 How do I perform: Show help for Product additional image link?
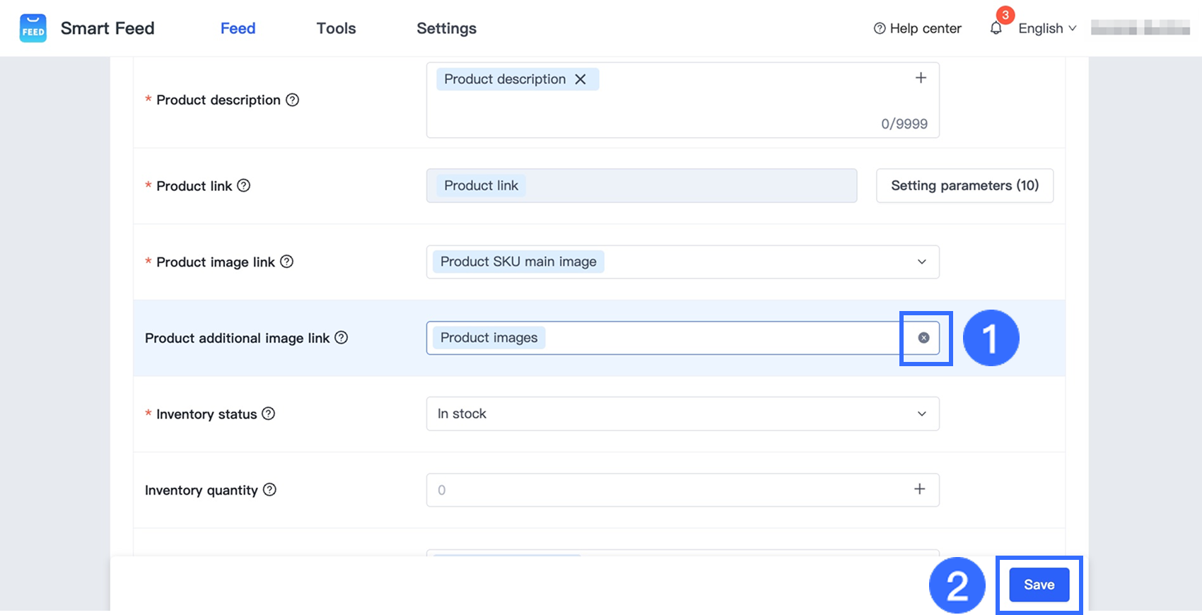342,338
